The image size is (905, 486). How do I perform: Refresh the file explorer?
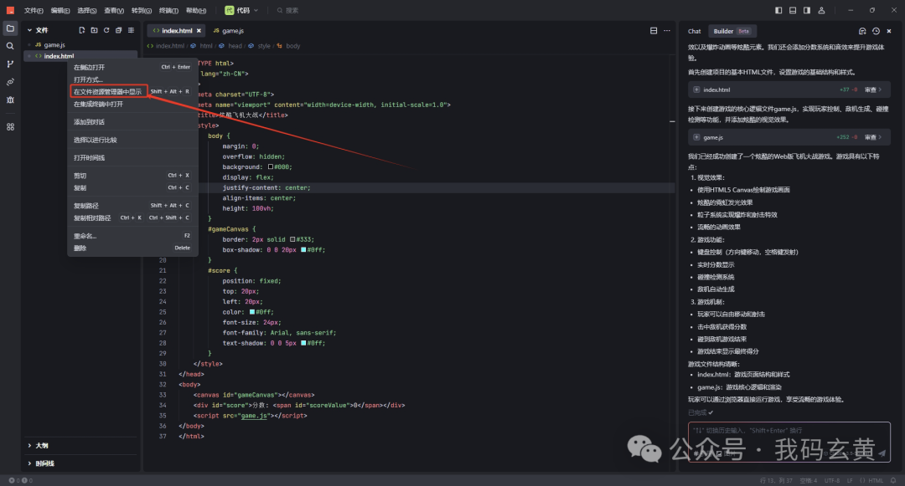106,30
